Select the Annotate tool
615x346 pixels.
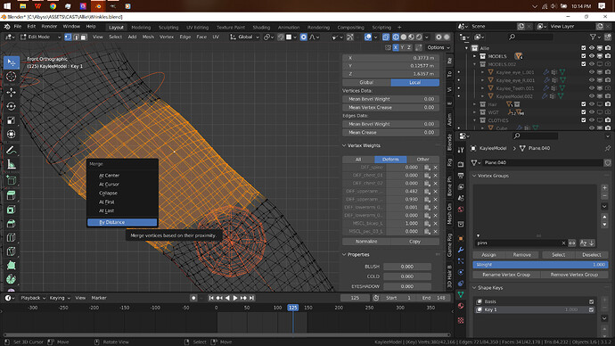tap(11, 150)
